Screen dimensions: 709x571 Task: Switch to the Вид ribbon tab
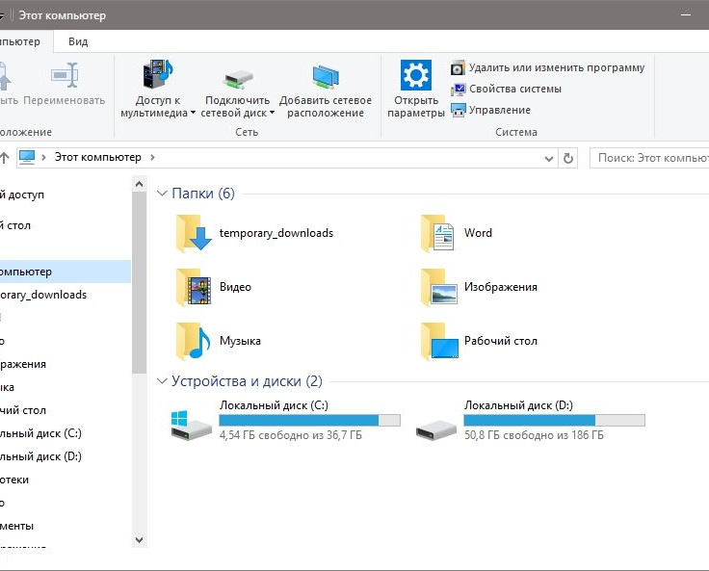pos(78,41)
